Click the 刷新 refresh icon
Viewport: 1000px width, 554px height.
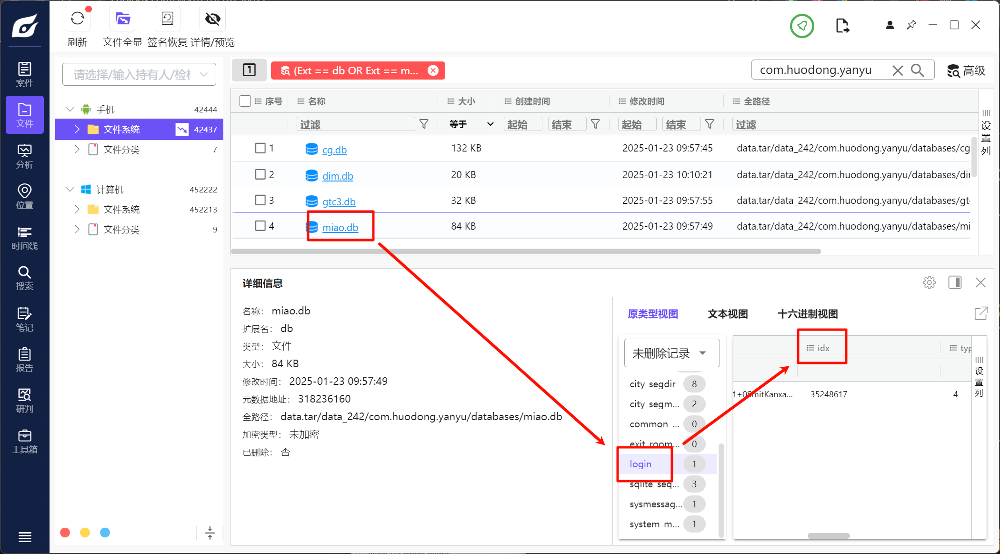point(78,19)
